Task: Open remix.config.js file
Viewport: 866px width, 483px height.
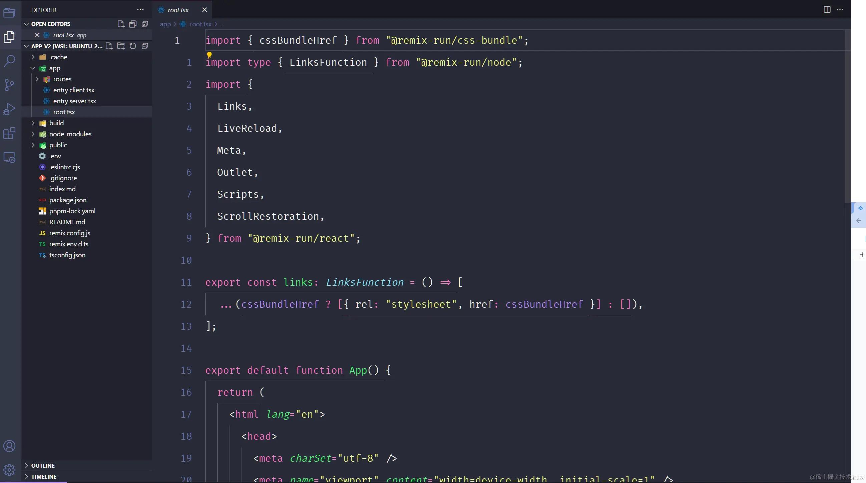Action: [87, 233]
